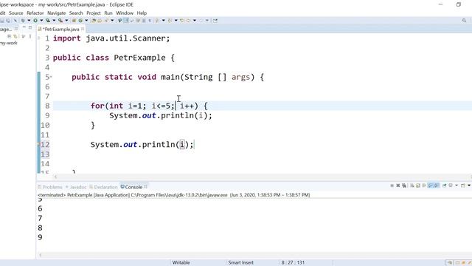Remove All Terminated Launches double-X icon
The image size is (472, 266).
[404, 185]
